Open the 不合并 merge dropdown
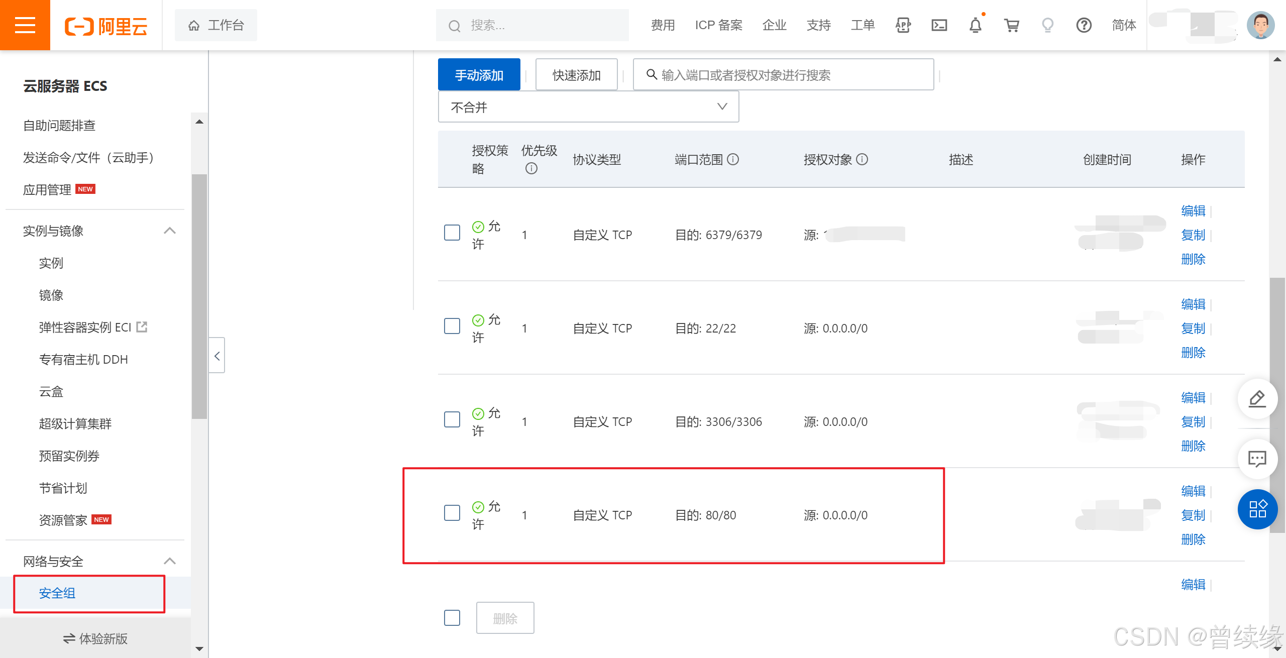 pyautogui.click(x=588, y=107)
